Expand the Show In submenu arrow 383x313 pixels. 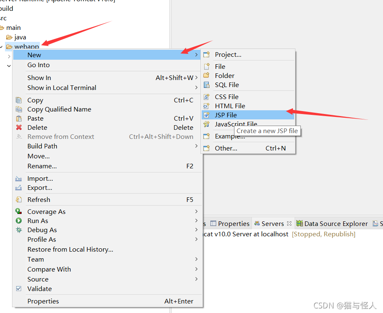pos(196,78)
